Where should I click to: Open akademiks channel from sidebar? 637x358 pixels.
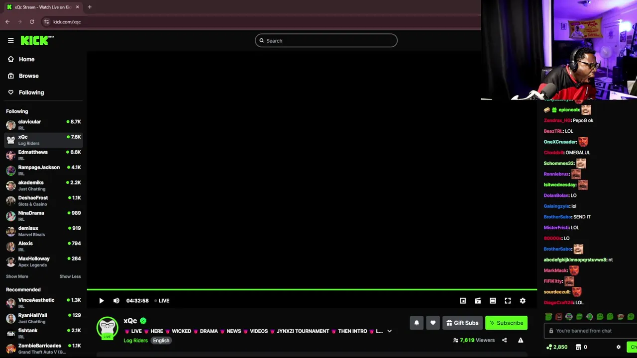click(x=43, y=185)
